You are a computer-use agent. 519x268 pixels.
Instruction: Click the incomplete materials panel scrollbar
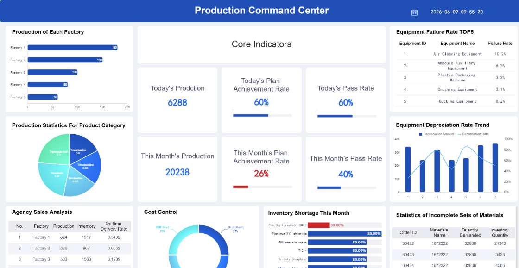pos(516,237)
